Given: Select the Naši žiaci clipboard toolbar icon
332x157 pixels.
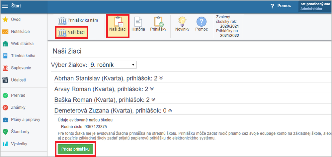Looking at the screenshot, I should click(x=118, y=21).
